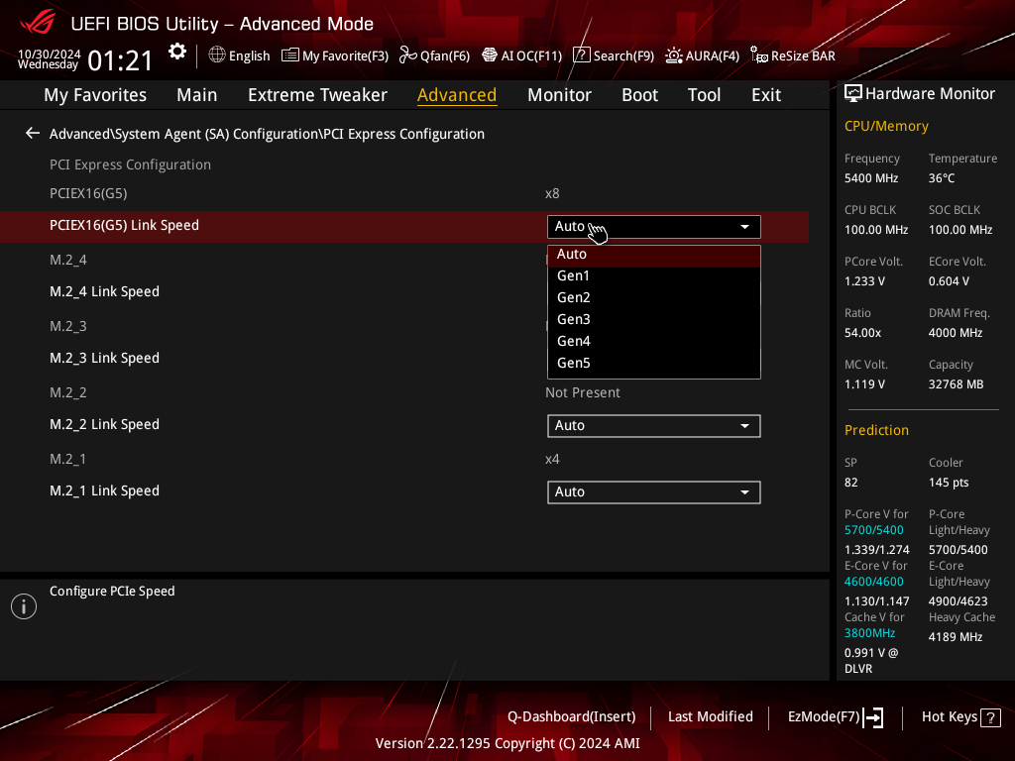This screenshot has width=1015, height=761.
Task: Click the info icon beside Configure PCIe Speed
Action: 24,606
